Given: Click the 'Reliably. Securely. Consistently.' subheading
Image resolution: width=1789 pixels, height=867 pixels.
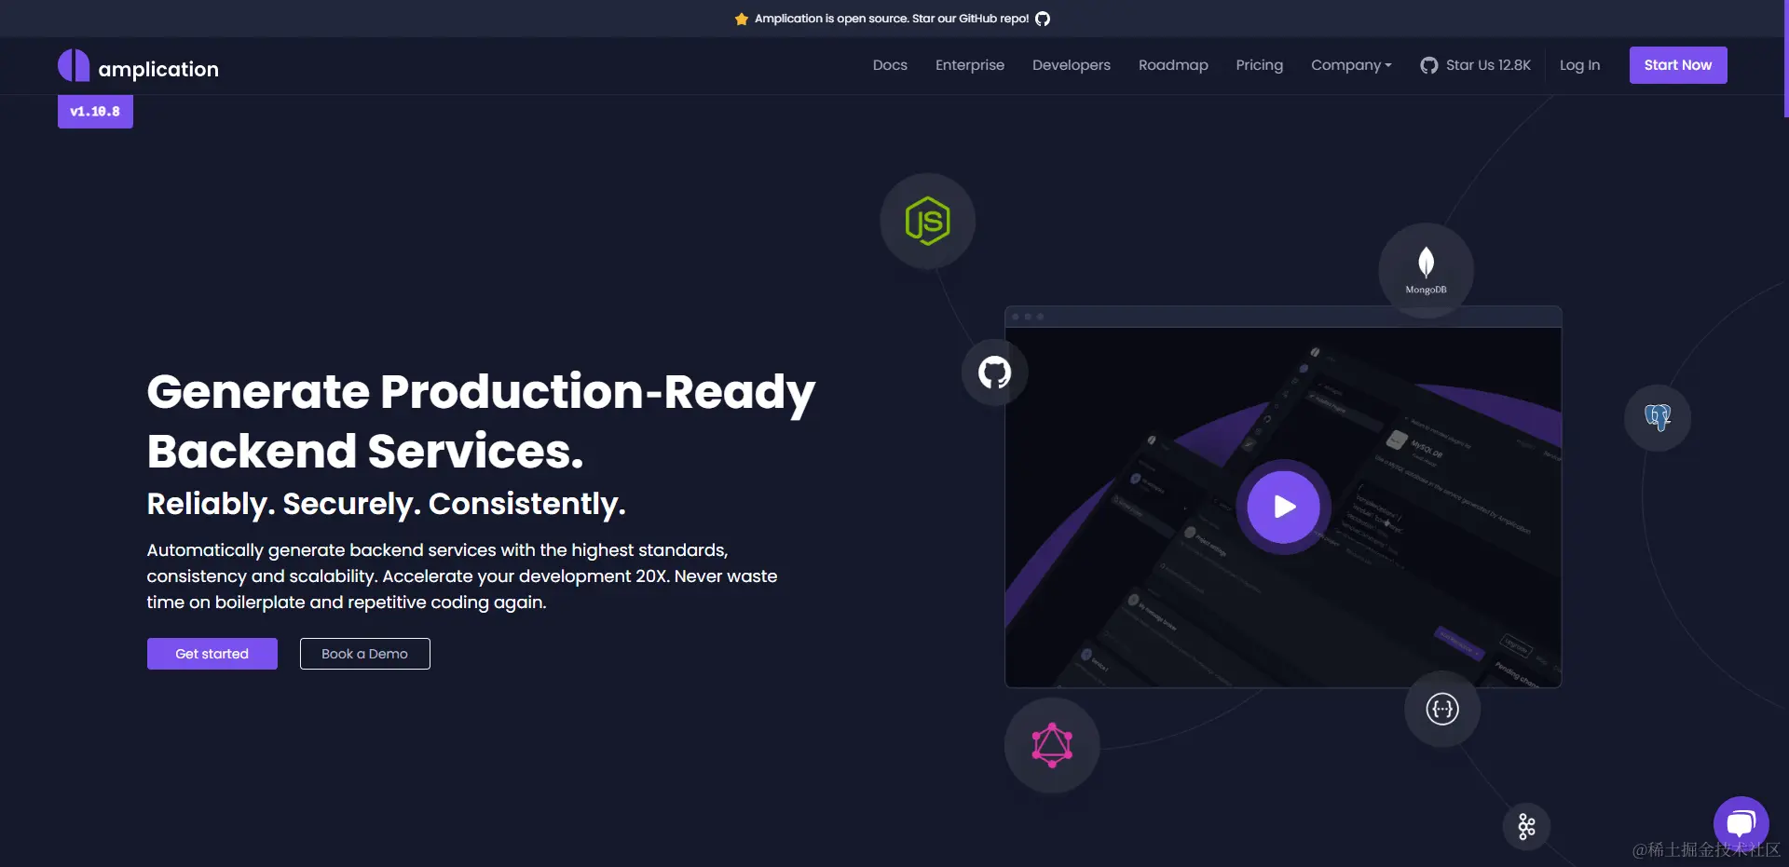Looking at the screenshot, I should point(387,504).
